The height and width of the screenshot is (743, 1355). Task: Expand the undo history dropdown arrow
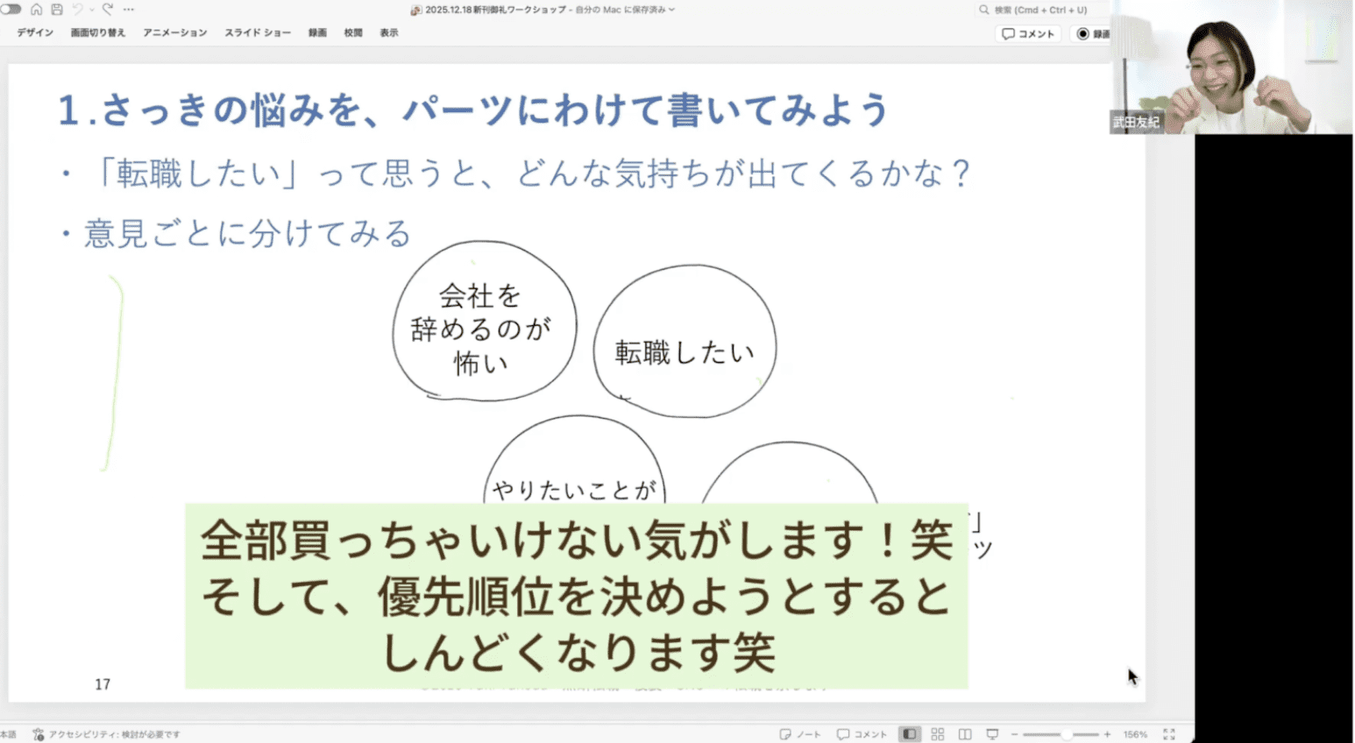(x=91, y=10)
